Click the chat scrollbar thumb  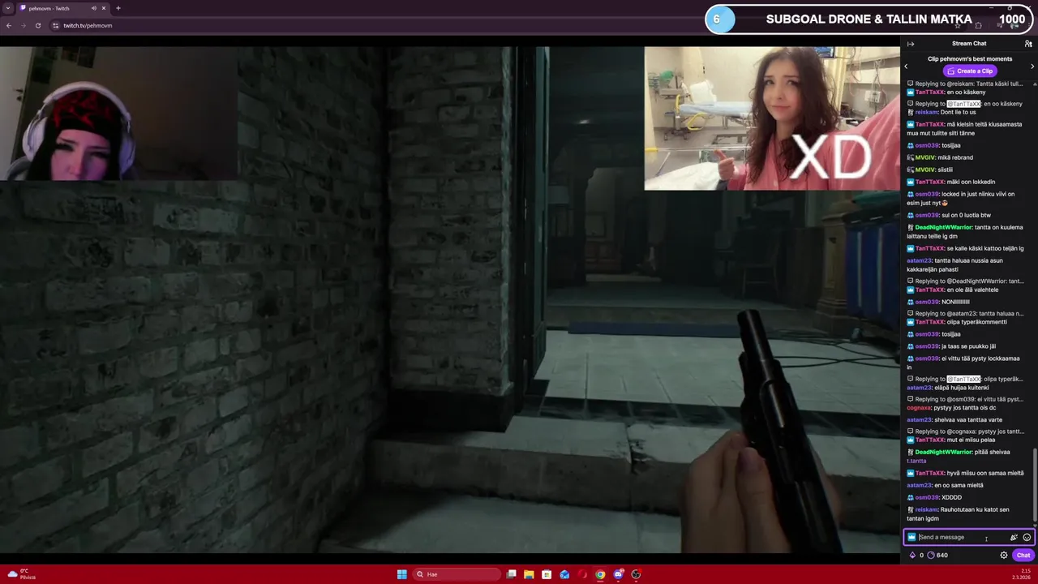coord(1035,485)
